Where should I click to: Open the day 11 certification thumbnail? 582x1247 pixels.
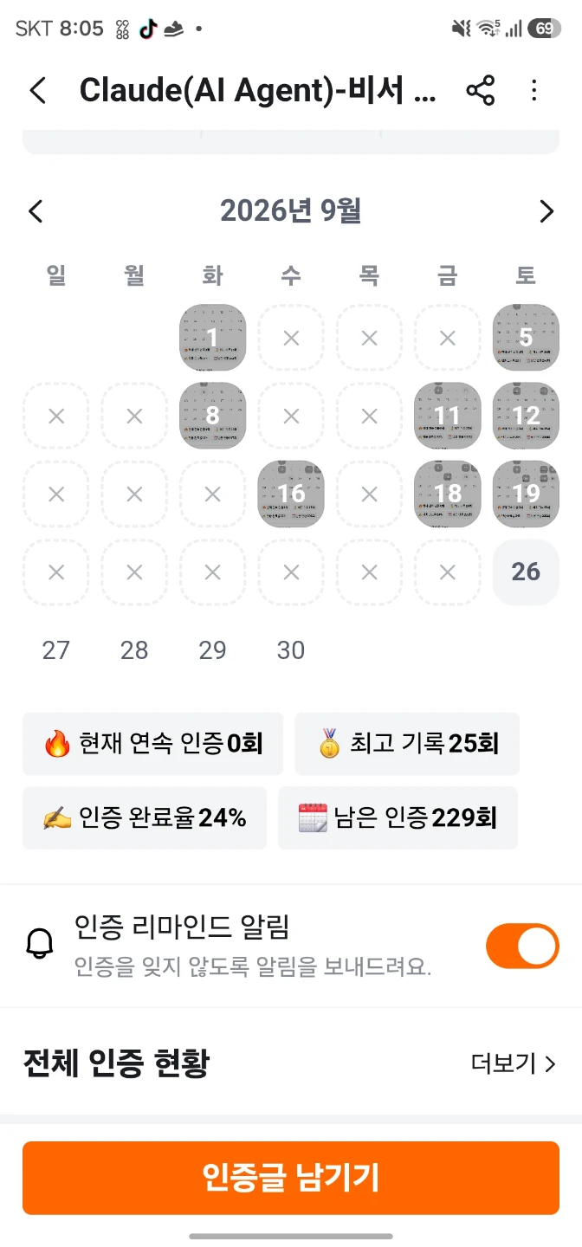(447, 416)
